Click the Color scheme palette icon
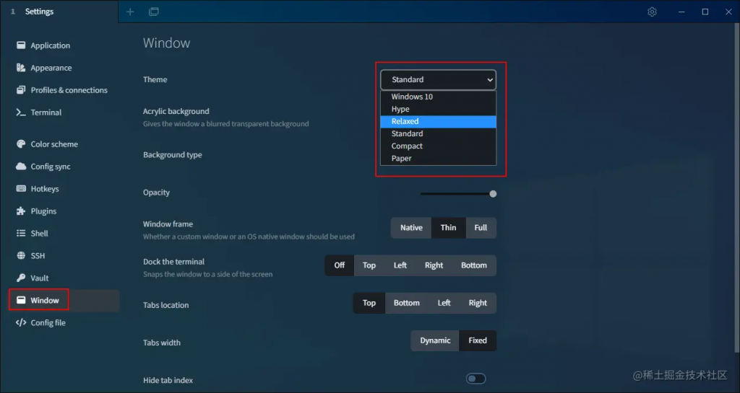Screen dimensions: 740x393 pyautogui.click(x=21, y=144)
